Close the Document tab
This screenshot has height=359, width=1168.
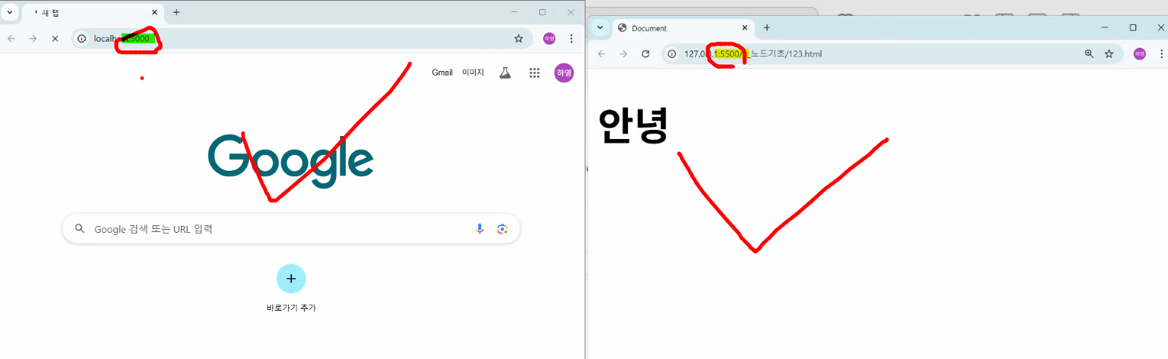[x=745, y=28]
